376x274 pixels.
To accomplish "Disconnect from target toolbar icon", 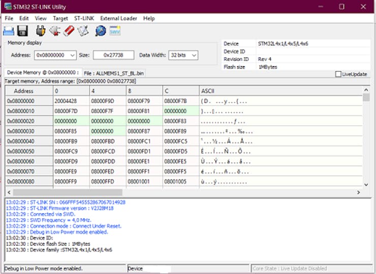I will 55,31.
